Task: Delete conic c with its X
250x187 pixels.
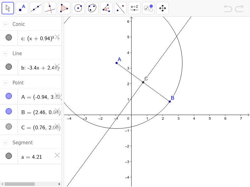Action: 57,37
